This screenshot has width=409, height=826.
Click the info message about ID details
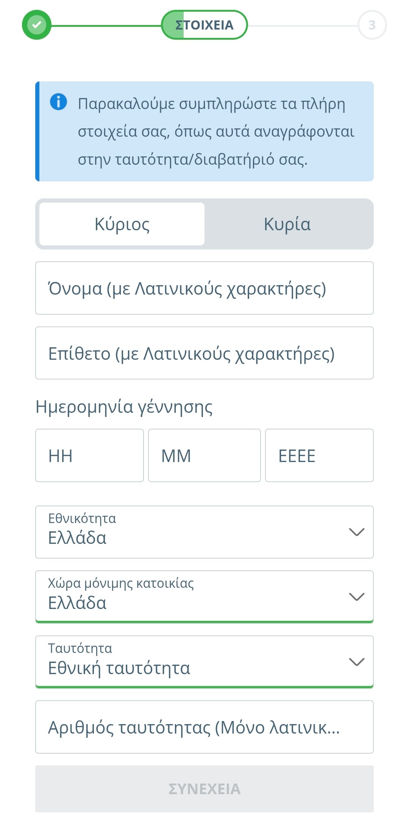(216, 131)
